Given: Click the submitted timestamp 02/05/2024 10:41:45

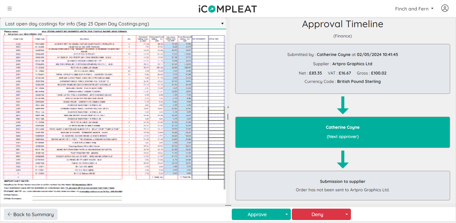Looking at the screenshot, I should pyautogui.click(x=377, y=54).
